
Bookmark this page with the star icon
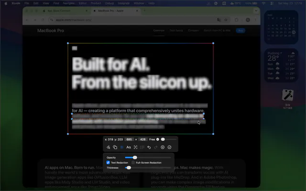pyautogui.click(x=226, y=20)
